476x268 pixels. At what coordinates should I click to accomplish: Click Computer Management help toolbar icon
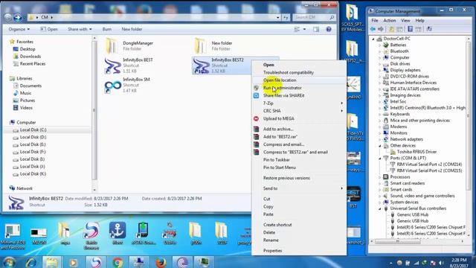click(410, 29)
